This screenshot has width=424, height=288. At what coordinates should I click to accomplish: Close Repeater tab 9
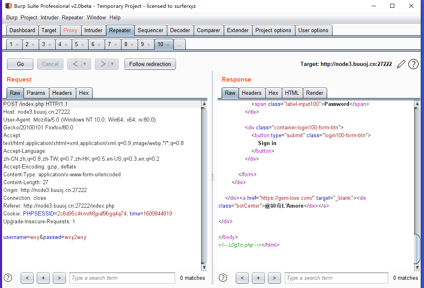point(149,44)
